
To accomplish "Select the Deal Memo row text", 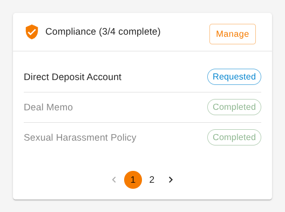I will pos(48,107).
